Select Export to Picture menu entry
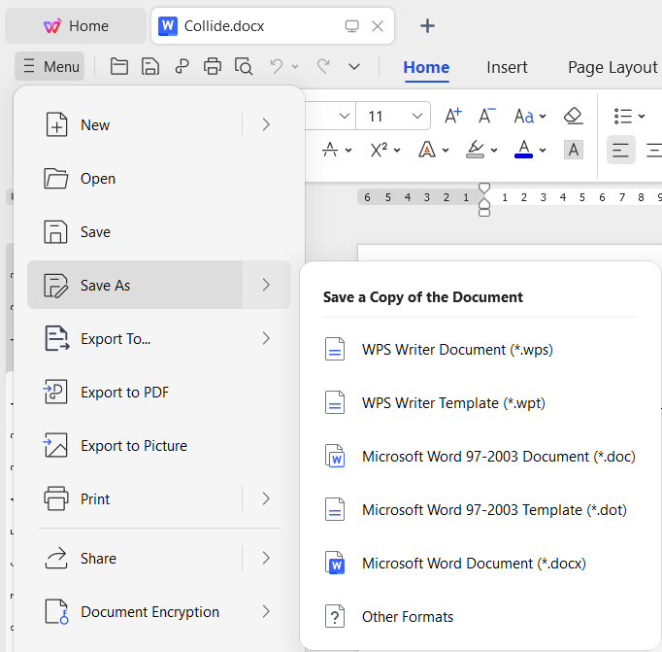This screenshot has width=662, height=652. (159, 445)
